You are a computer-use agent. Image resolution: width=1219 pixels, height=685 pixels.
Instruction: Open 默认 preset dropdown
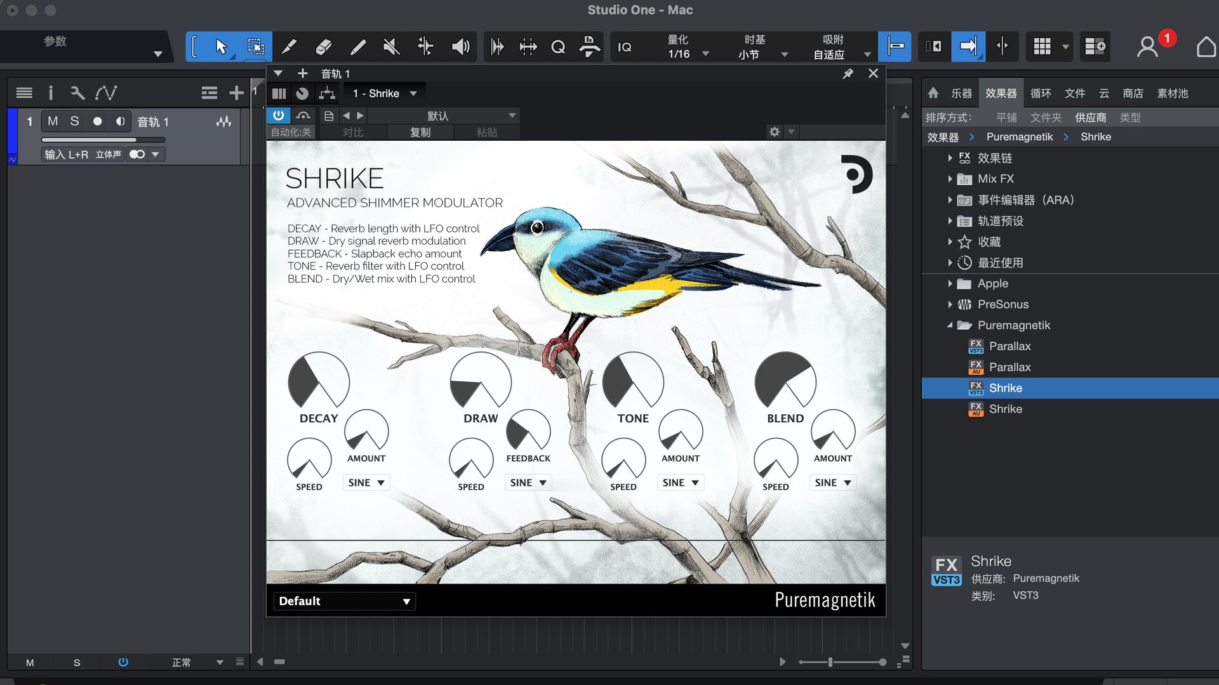[444, 115]
